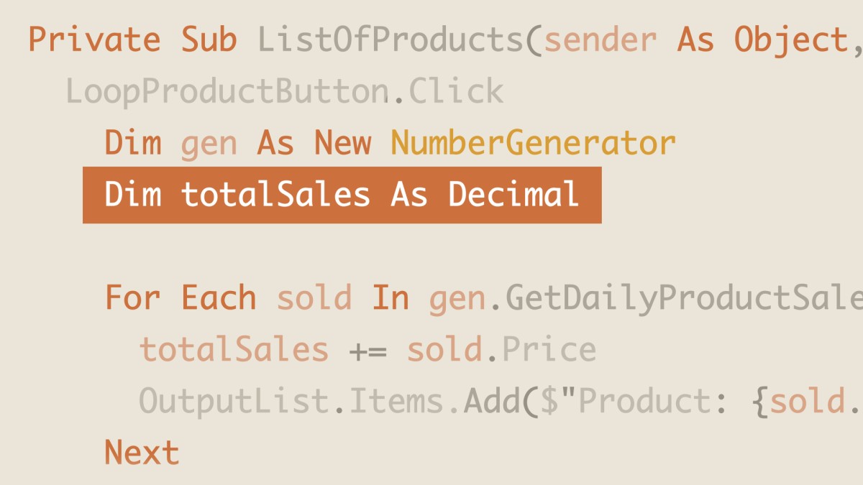Viewport: 863px width, 485px height.
Task: Click the Each keyword
Action: (x=218, y=297)
